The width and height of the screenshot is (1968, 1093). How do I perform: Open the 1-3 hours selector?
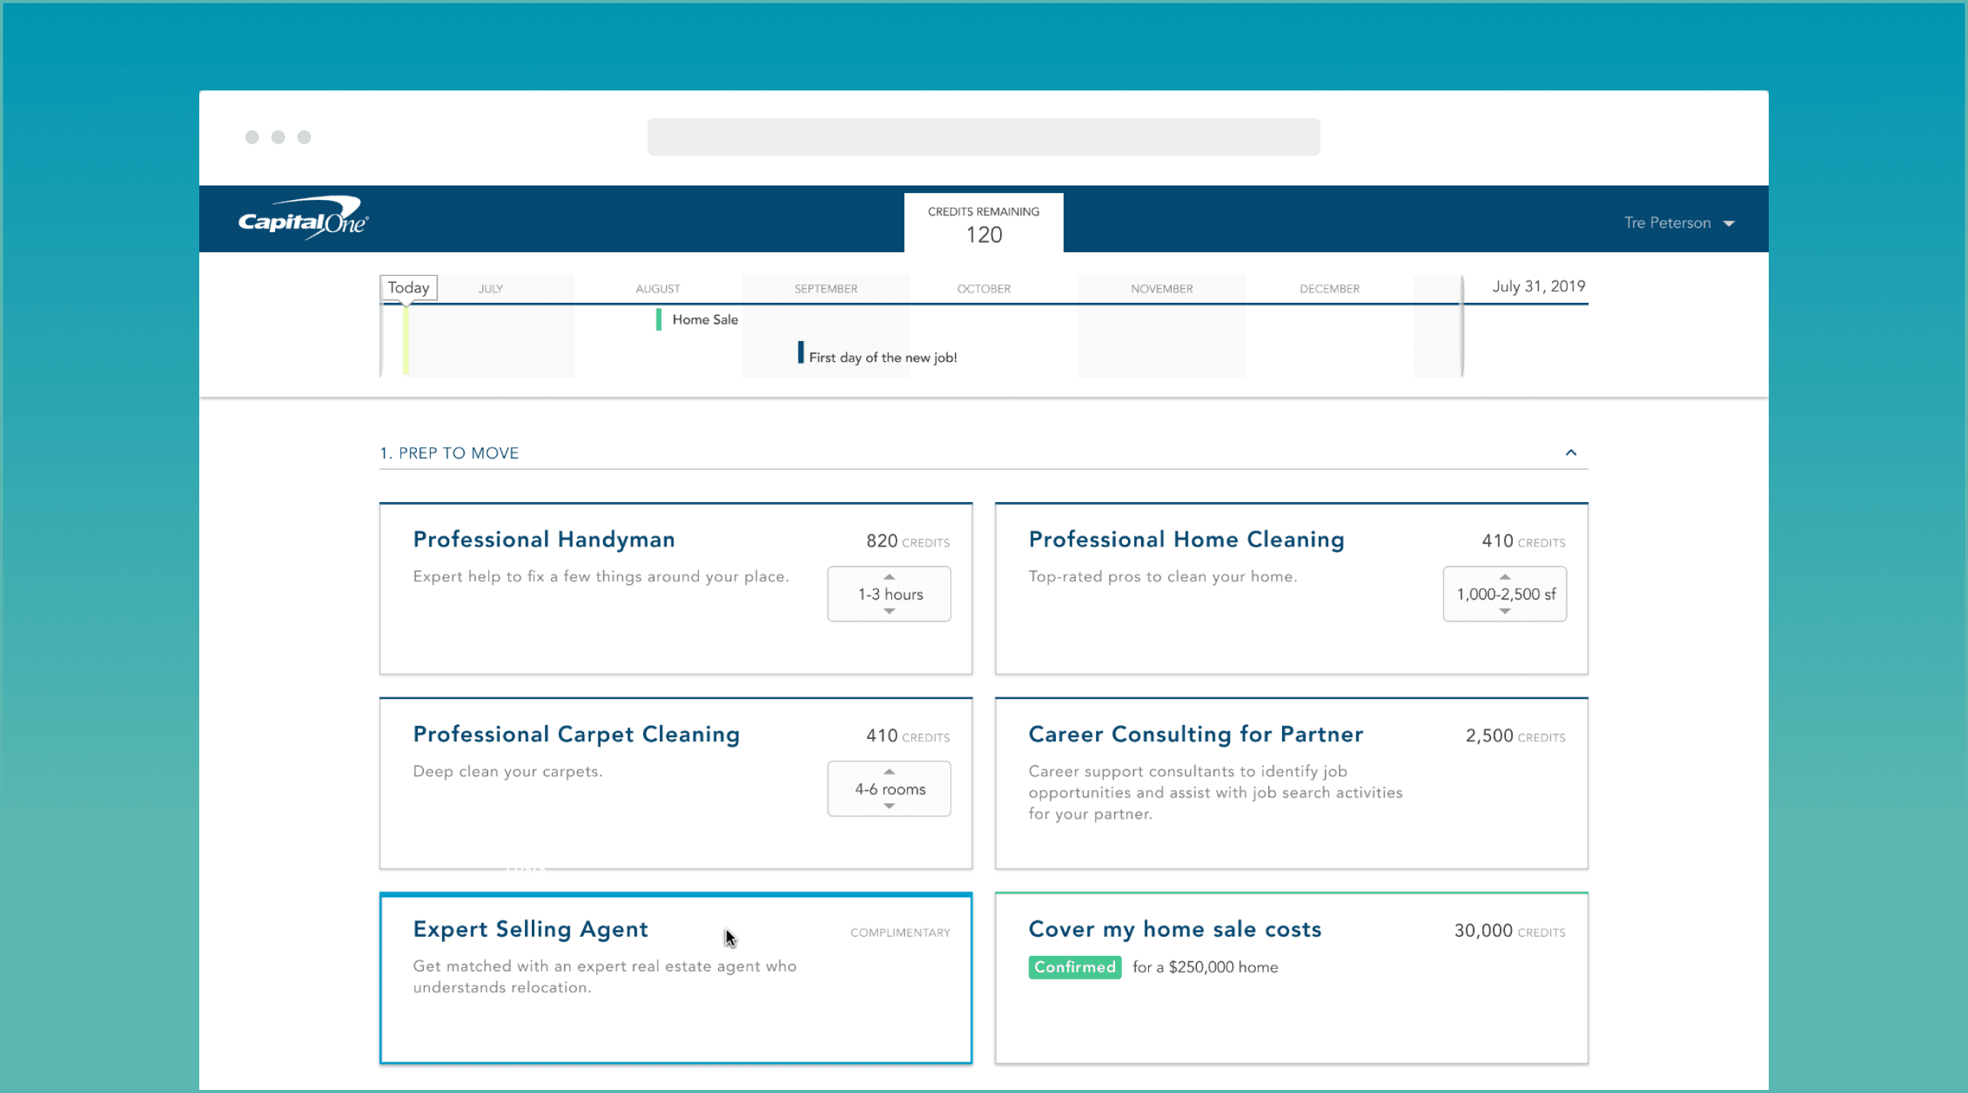tap(889, 594)
